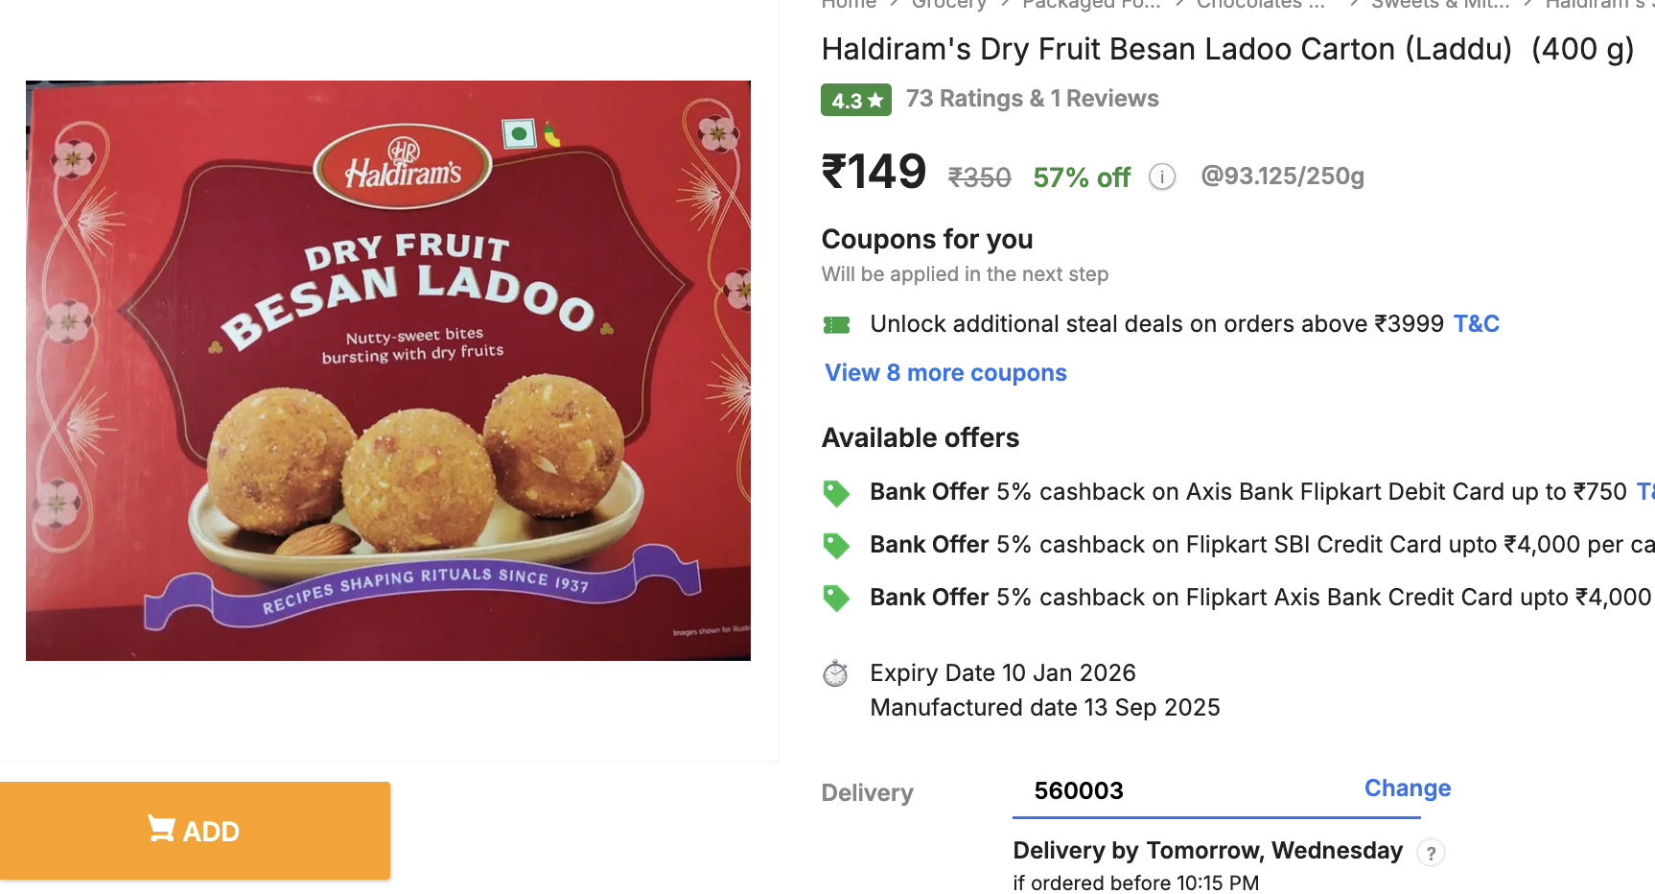Expand View 8 more coupons
The width and height of the screenshot is (1655, 894).
(x=945, y=373)
